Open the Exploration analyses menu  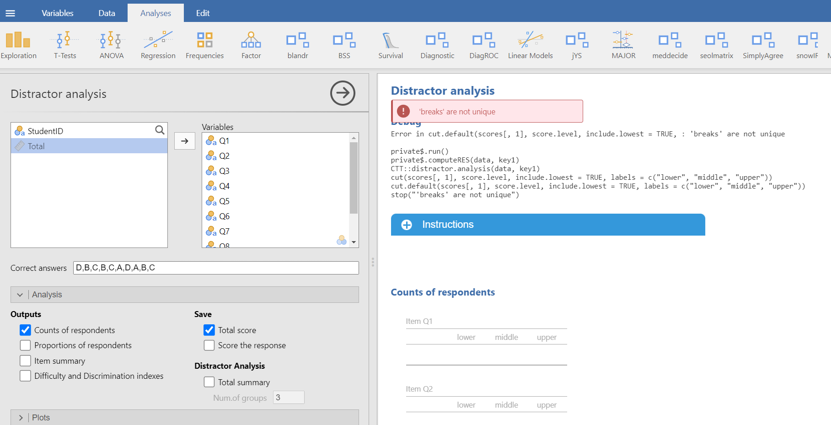pos(18,45)
